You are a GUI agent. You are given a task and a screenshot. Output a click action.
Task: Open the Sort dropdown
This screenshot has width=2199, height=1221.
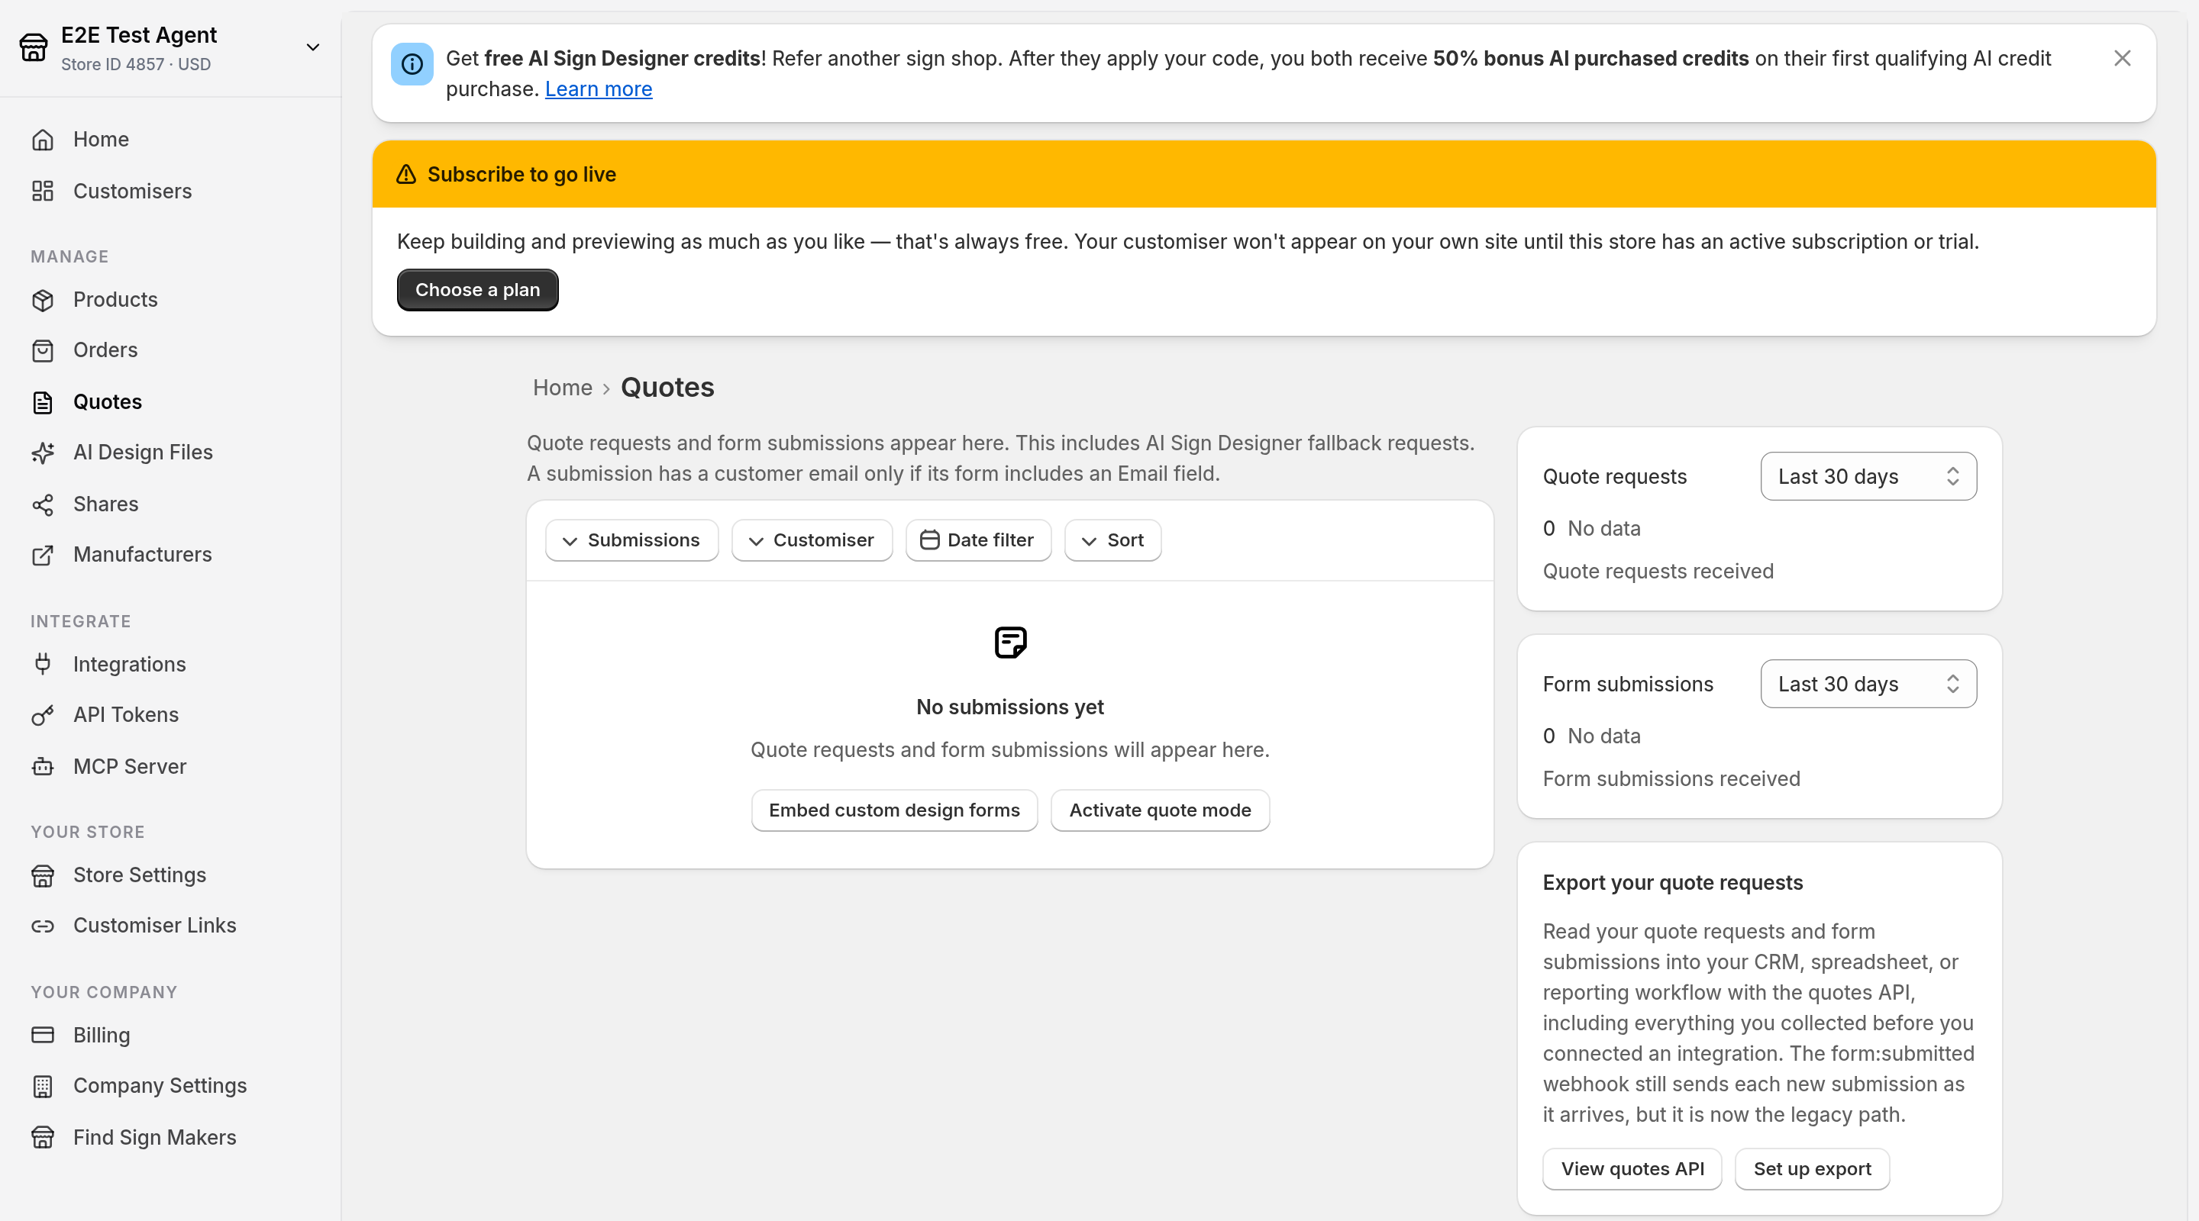tap(1113, 540)
